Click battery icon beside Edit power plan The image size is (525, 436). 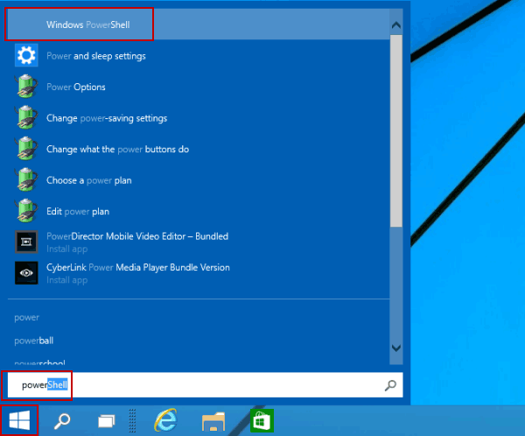tap(26, 211)
